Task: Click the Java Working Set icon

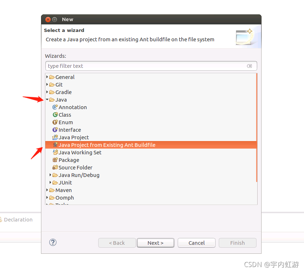Action: (x=55, y=152)
